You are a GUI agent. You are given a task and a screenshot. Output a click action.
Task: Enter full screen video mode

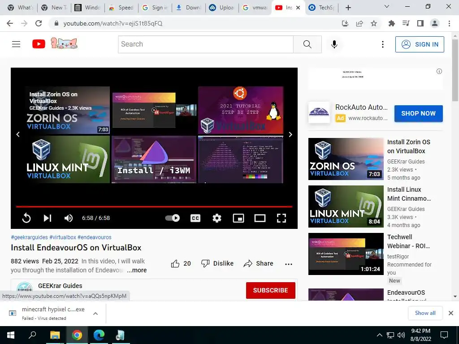coord(281,218)
